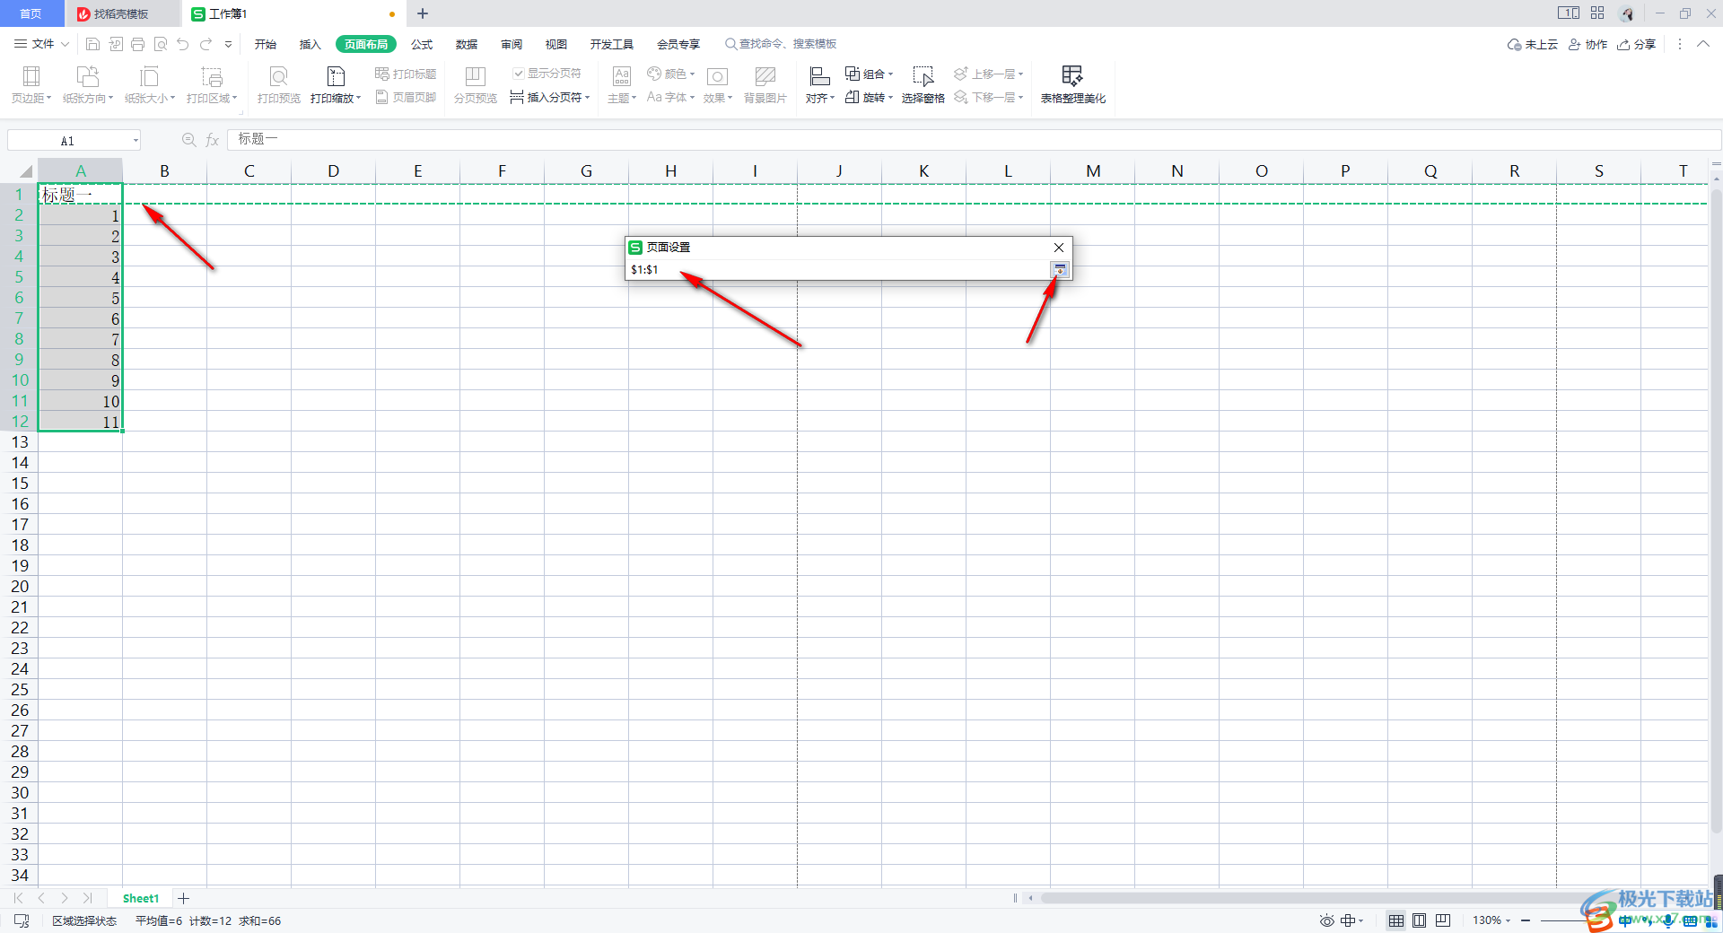Expand the 上移一层 bring forward dropdown
This screenshot has width=1723, height=933.
(1020, 74)
